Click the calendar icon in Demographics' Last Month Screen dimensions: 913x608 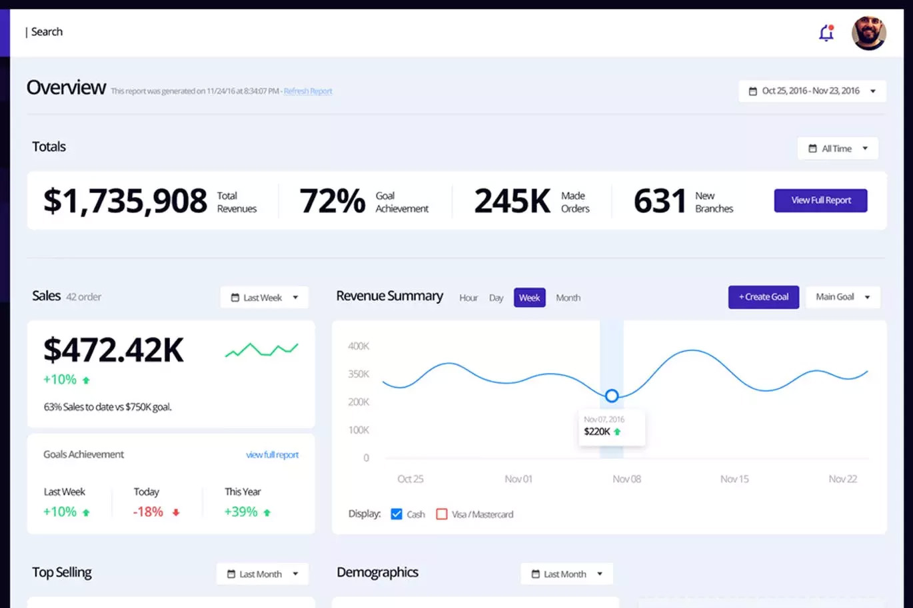[x=535, y=574]
